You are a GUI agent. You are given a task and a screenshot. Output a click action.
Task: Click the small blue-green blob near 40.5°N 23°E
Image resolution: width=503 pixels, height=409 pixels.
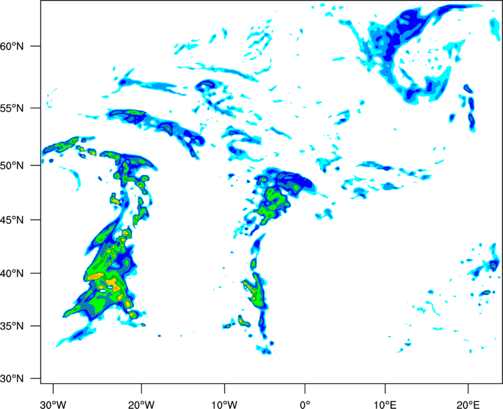[x=494, y=265]
